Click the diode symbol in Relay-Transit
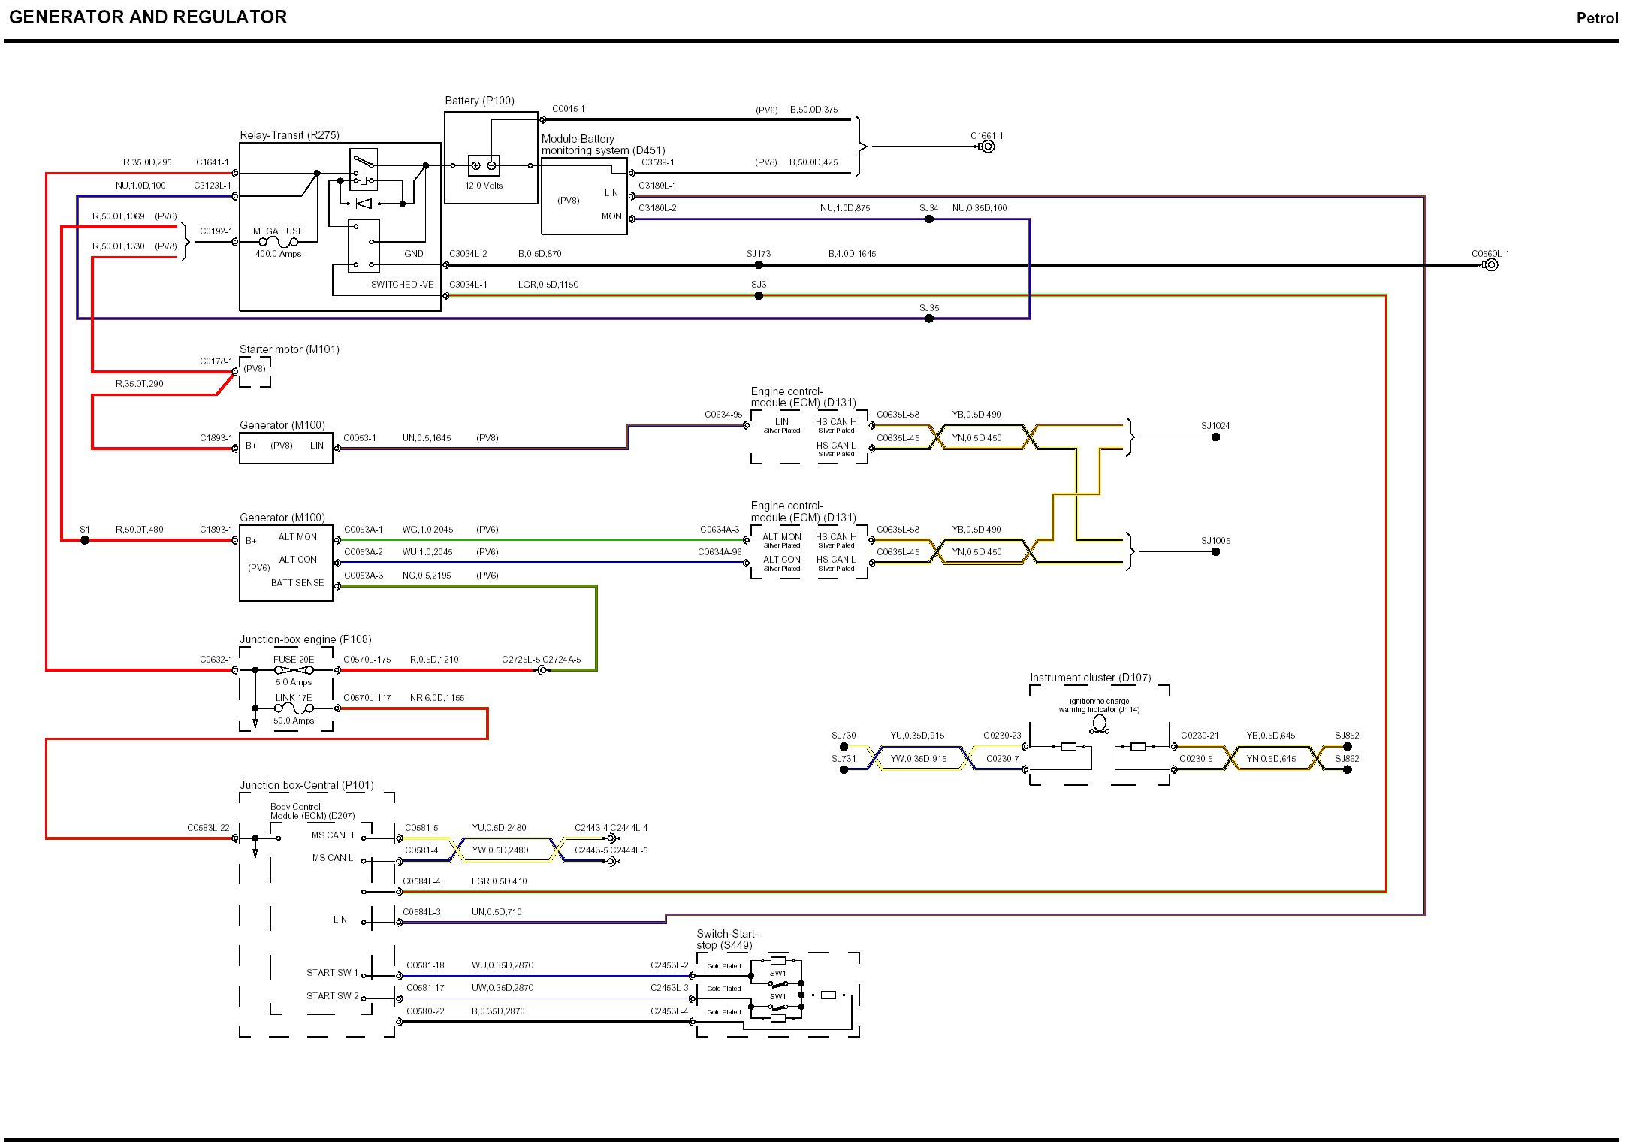 pyautogui.click(x=364, y=203)
